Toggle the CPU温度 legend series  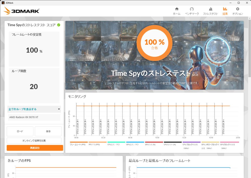pyautogui.click(x=116, y=143)
